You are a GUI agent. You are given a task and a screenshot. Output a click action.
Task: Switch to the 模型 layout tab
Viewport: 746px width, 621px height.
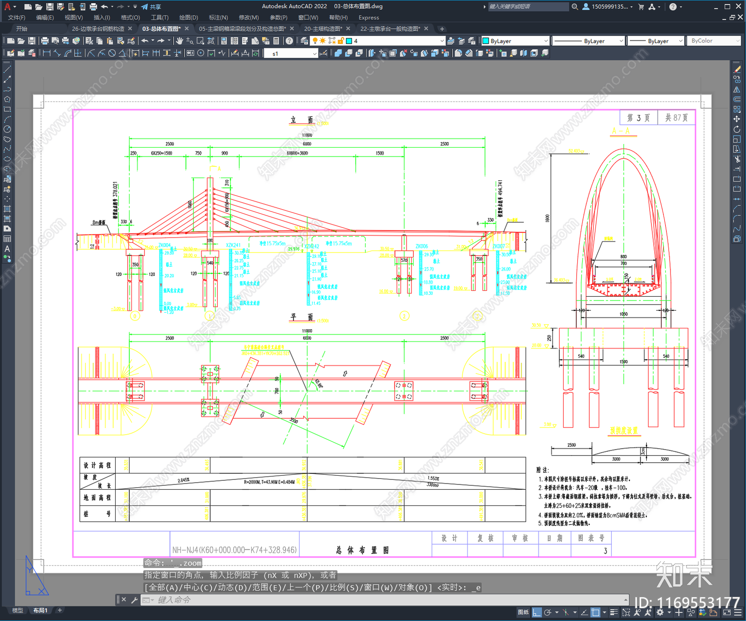pos(17,610)
